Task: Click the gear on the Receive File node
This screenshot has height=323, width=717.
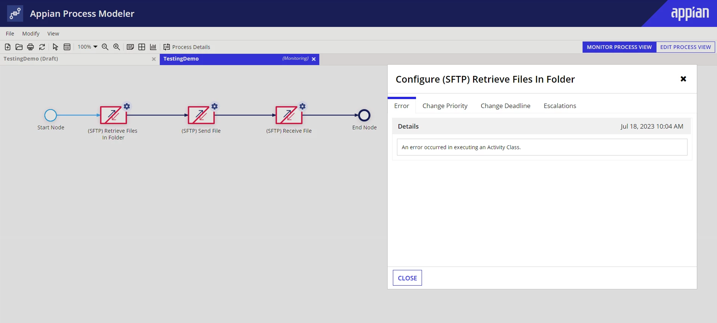Action: coord(302,106)
